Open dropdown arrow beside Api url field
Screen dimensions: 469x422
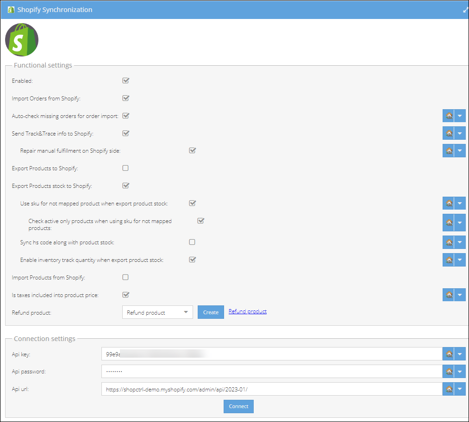tap(460, 389)
